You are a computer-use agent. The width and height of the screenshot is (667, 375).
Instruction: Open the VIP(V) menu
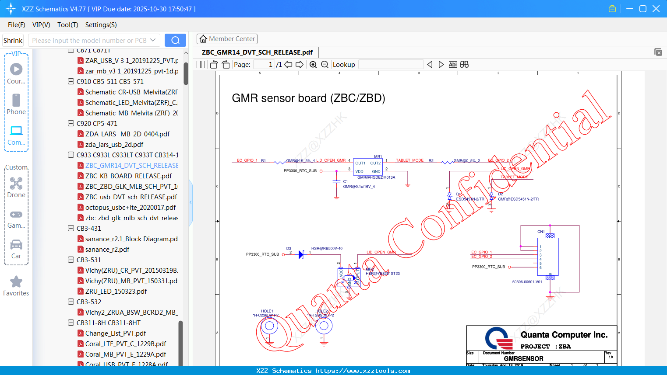(41, 25)
